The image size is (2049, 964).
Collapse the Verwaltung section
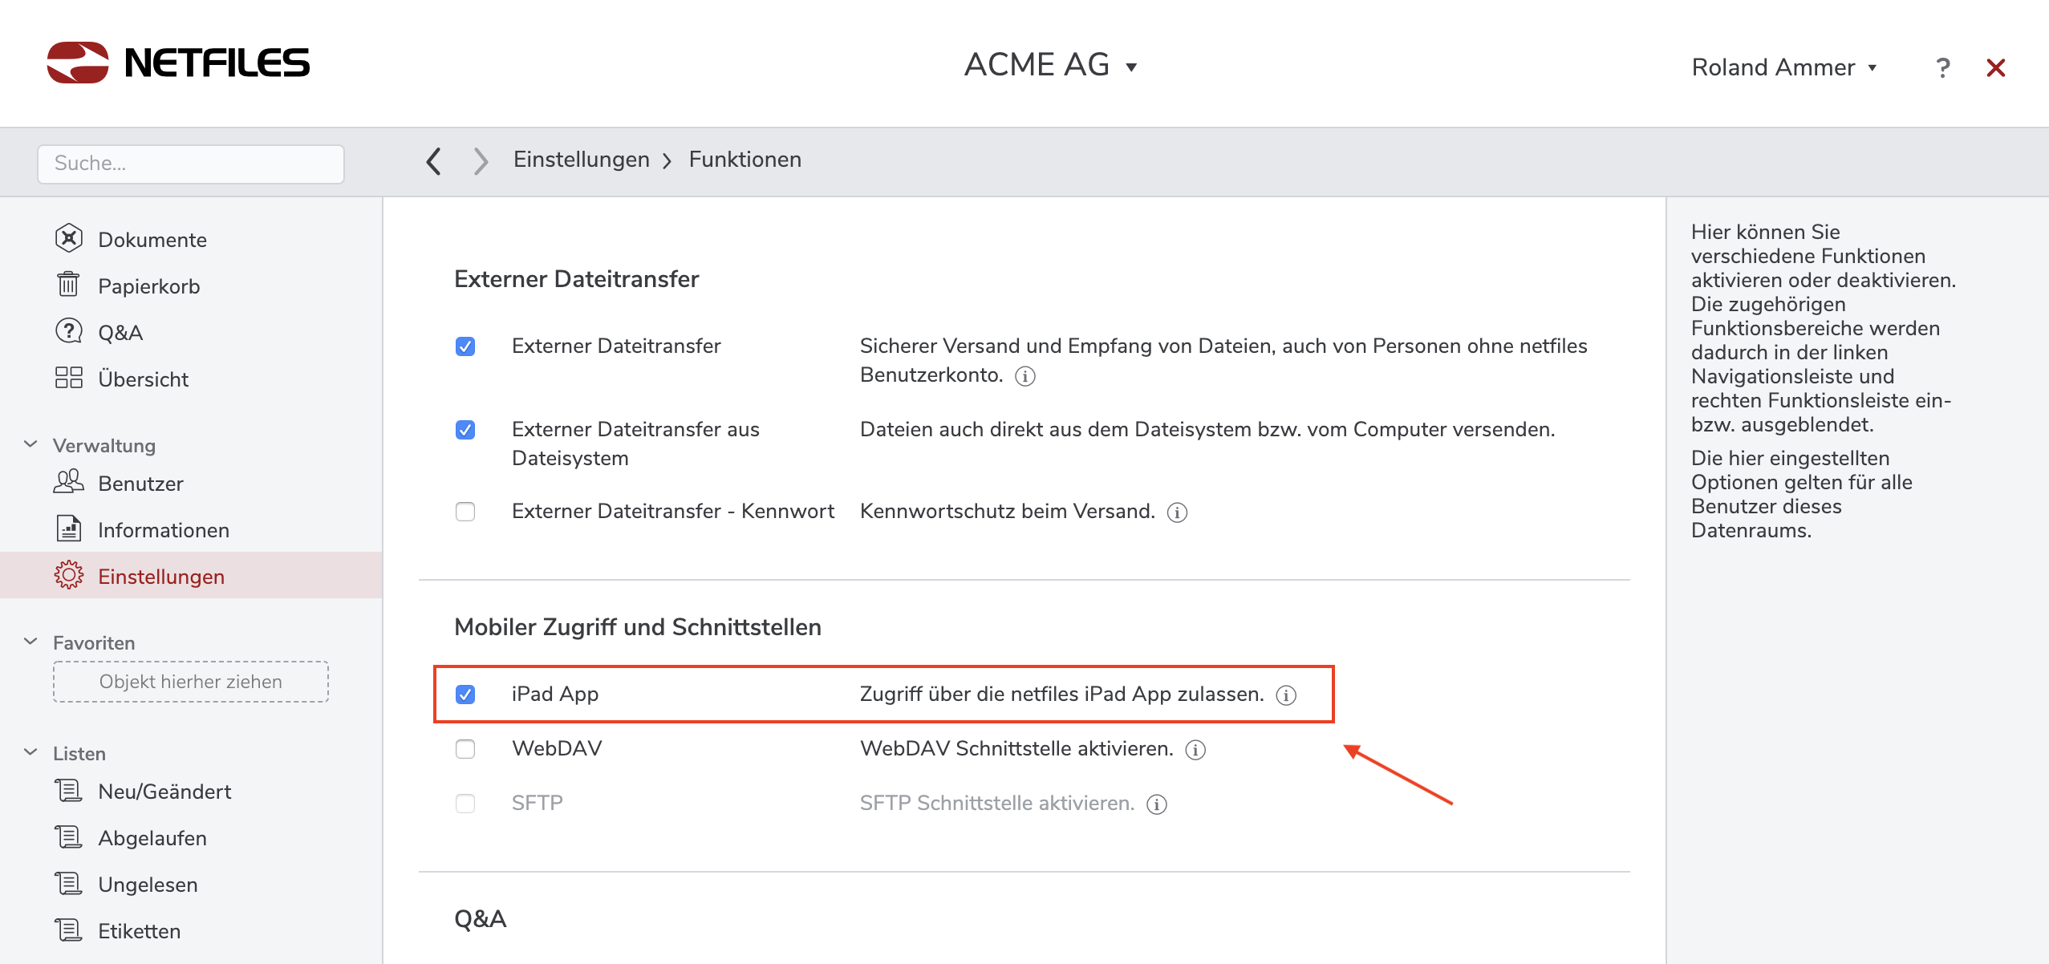(31, 445)
